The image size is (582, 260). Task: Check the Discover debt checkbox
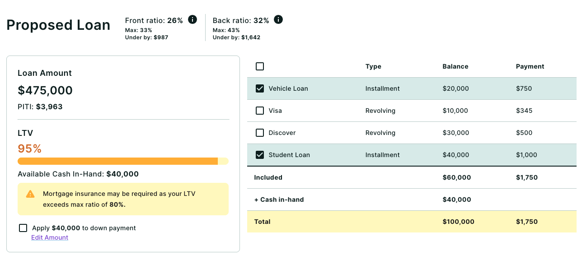tap(260, 133)
